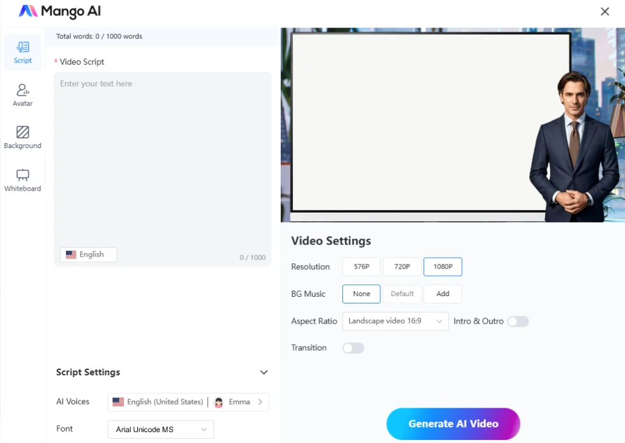
Task: Open the Font dropdown Arial Unicode MS
Action: [161, 430]
